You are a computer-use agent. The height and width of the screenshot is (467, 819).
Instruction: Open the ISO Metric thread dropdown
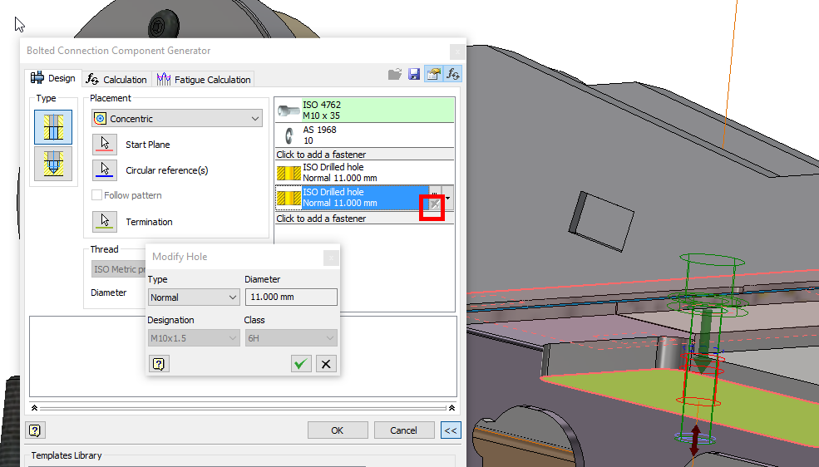click(x=119, y=269)
